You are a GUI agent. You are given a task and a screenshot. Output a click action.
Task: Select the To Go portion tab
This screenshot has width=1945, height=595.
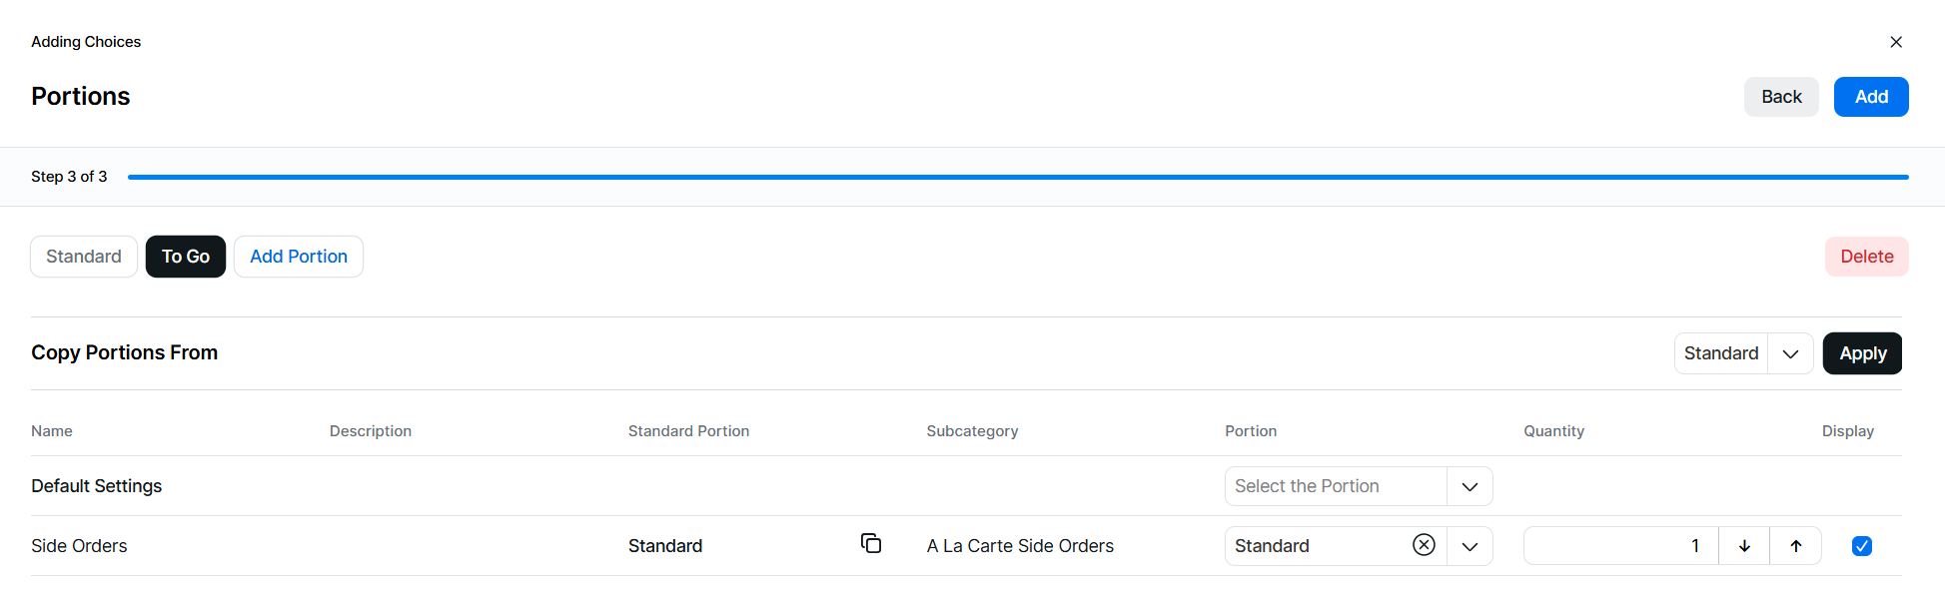tap(186, 257)
